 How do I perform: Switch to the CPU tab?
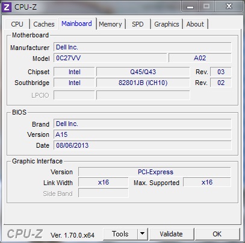point(17,24)
